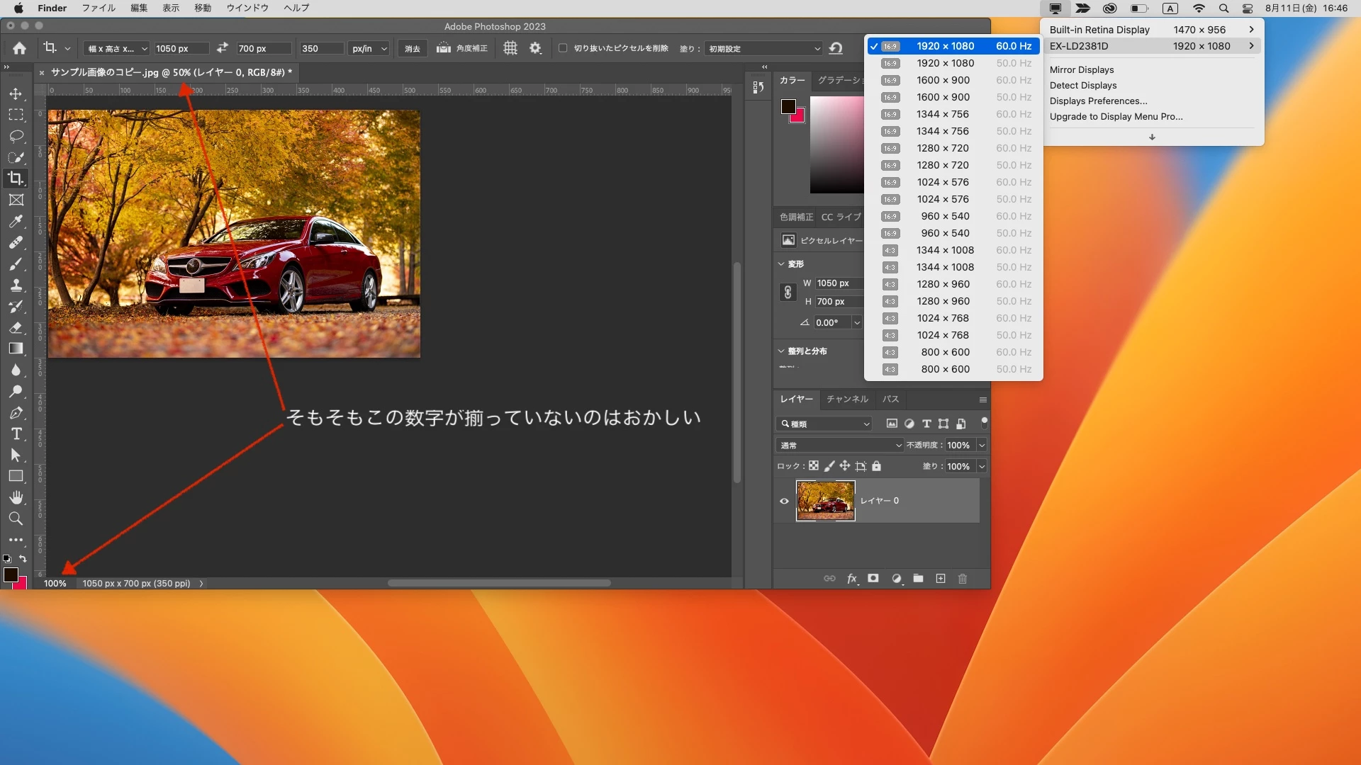Pick the Hand tool
This screenshot has width=1361, height=765.
point(16,497)
